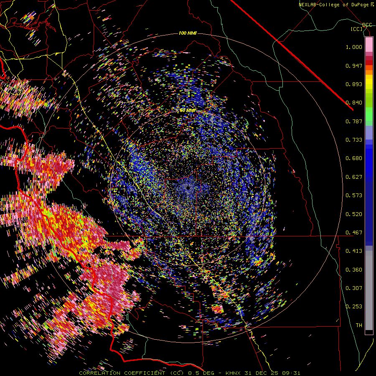This screenshot has width=376, height=376.
Task: Click the 50 NMI range ring label
Action: tap(188, 111)
